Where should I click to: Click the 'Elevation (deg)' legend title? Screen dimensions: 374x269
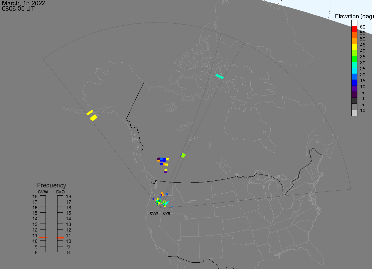click(354, 16)
